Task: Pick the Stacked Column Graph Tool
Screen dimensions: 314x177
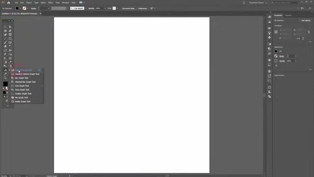Action: [x=27, y=74]
